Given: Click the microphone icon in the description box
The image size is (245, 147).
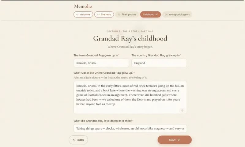Looking at the screenshot, I should click(x=182, y=110).
